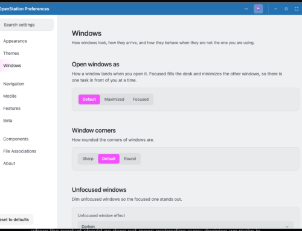This screenshot has height=231, width=302.
Task: Click the Windows page heading
Action: pos(86,33)
